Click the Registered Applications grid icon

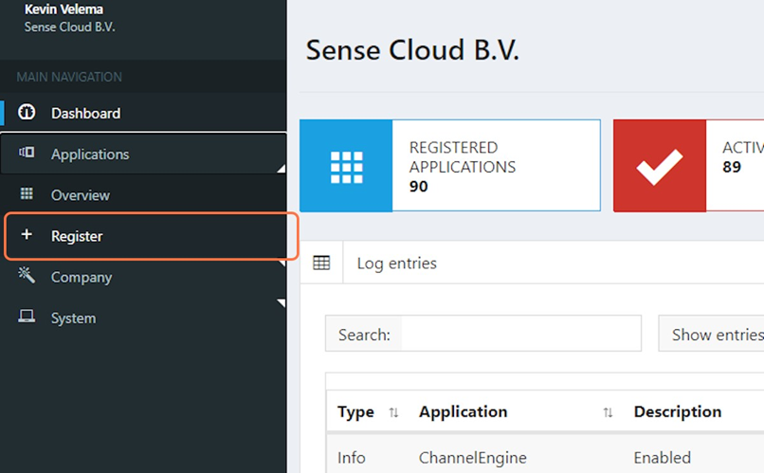pyautogui.click(x=346, y=167)
